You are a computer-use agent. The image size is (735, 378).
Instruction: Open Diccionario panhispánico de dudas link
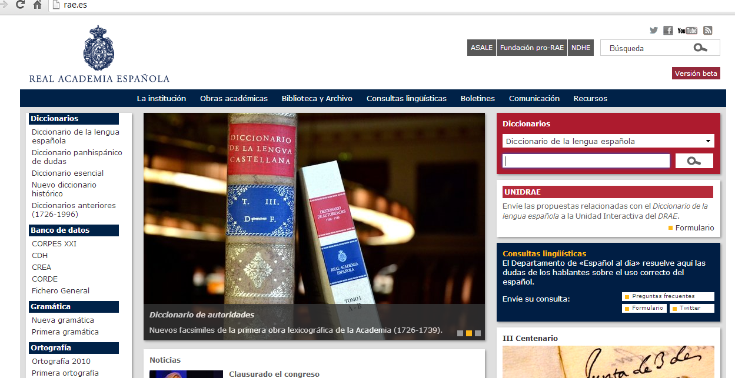click(77, 157)
